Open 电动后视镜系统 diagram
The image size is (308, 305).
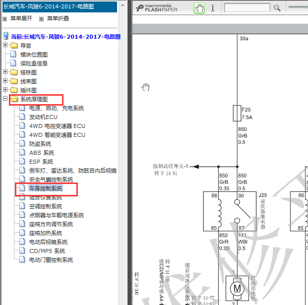48,242
